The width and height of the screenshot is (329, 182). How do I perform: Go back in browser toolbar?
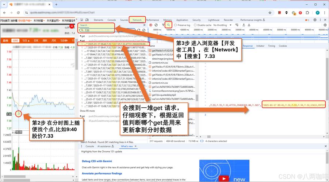(5, 13)
